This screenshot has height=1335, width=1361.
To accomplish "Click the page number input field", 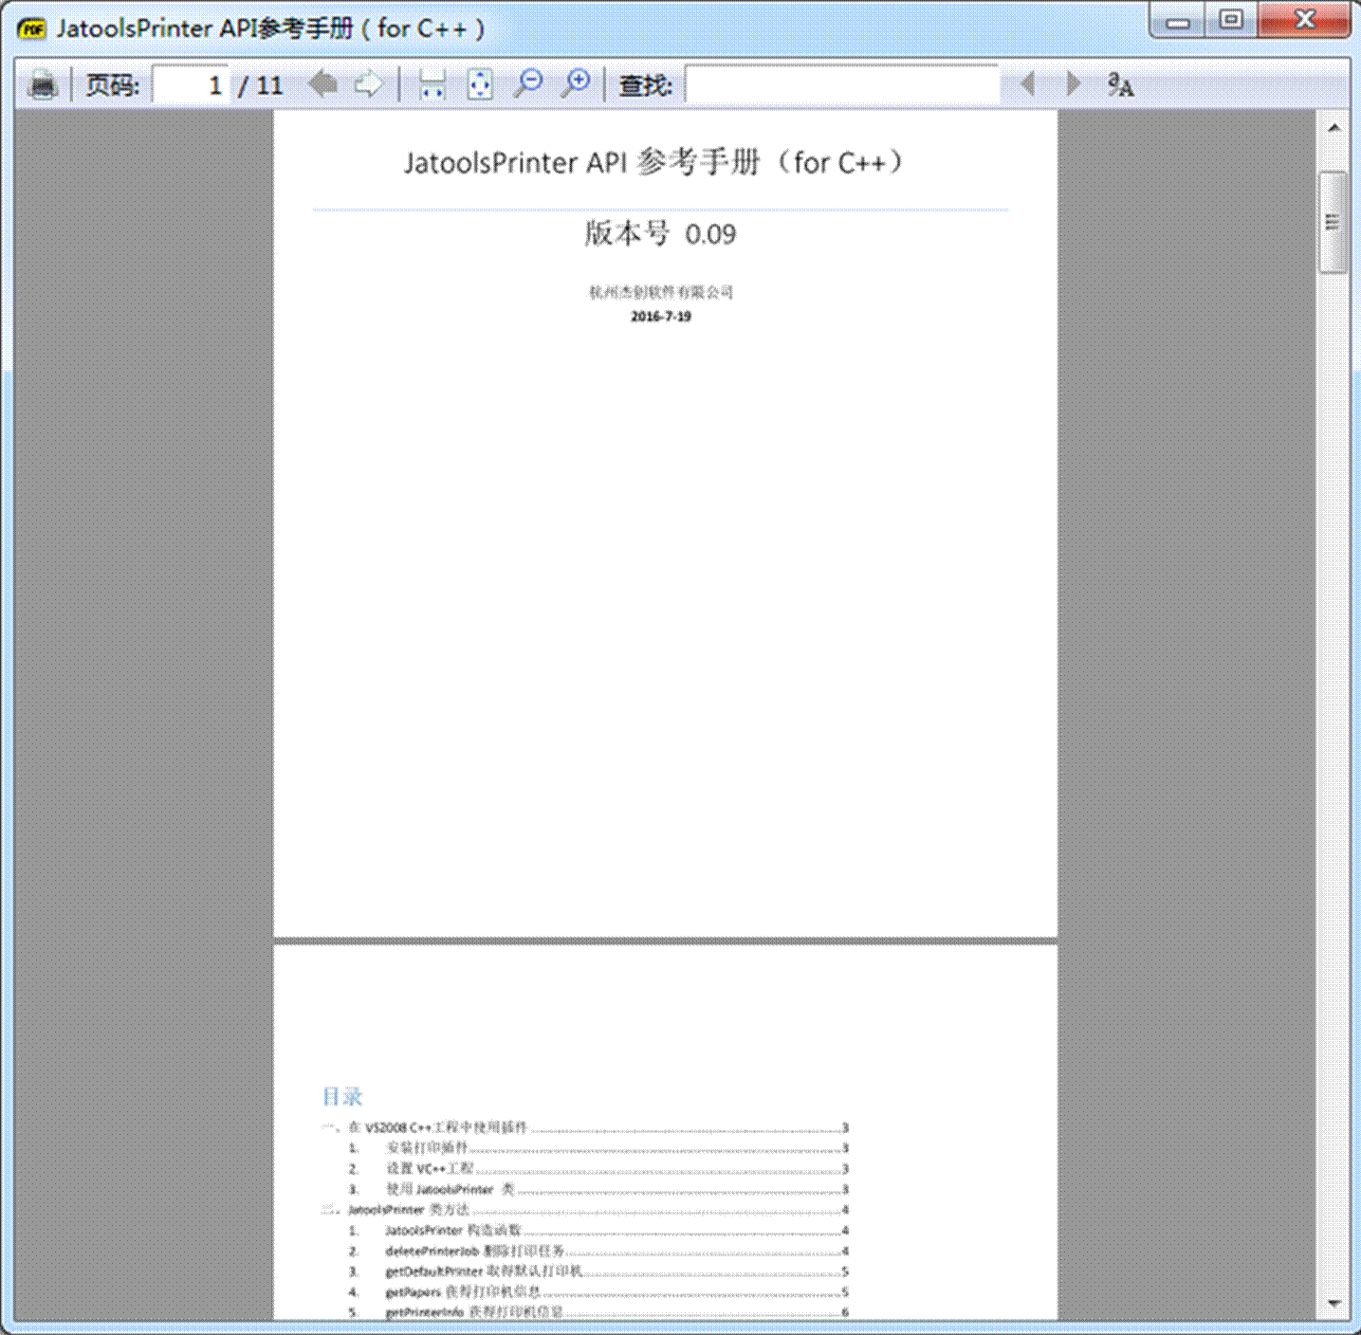I will (x=191, y=85).
